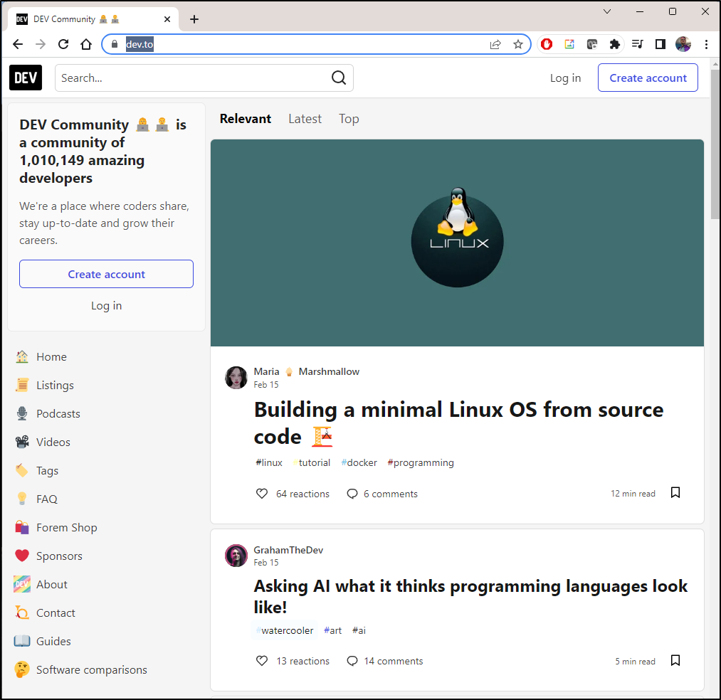The width and height of the screenshot is (721, 700).
Task: Open the Building a minimal Linux OS article
Action: pyautogui.click(x=458, y=423)
